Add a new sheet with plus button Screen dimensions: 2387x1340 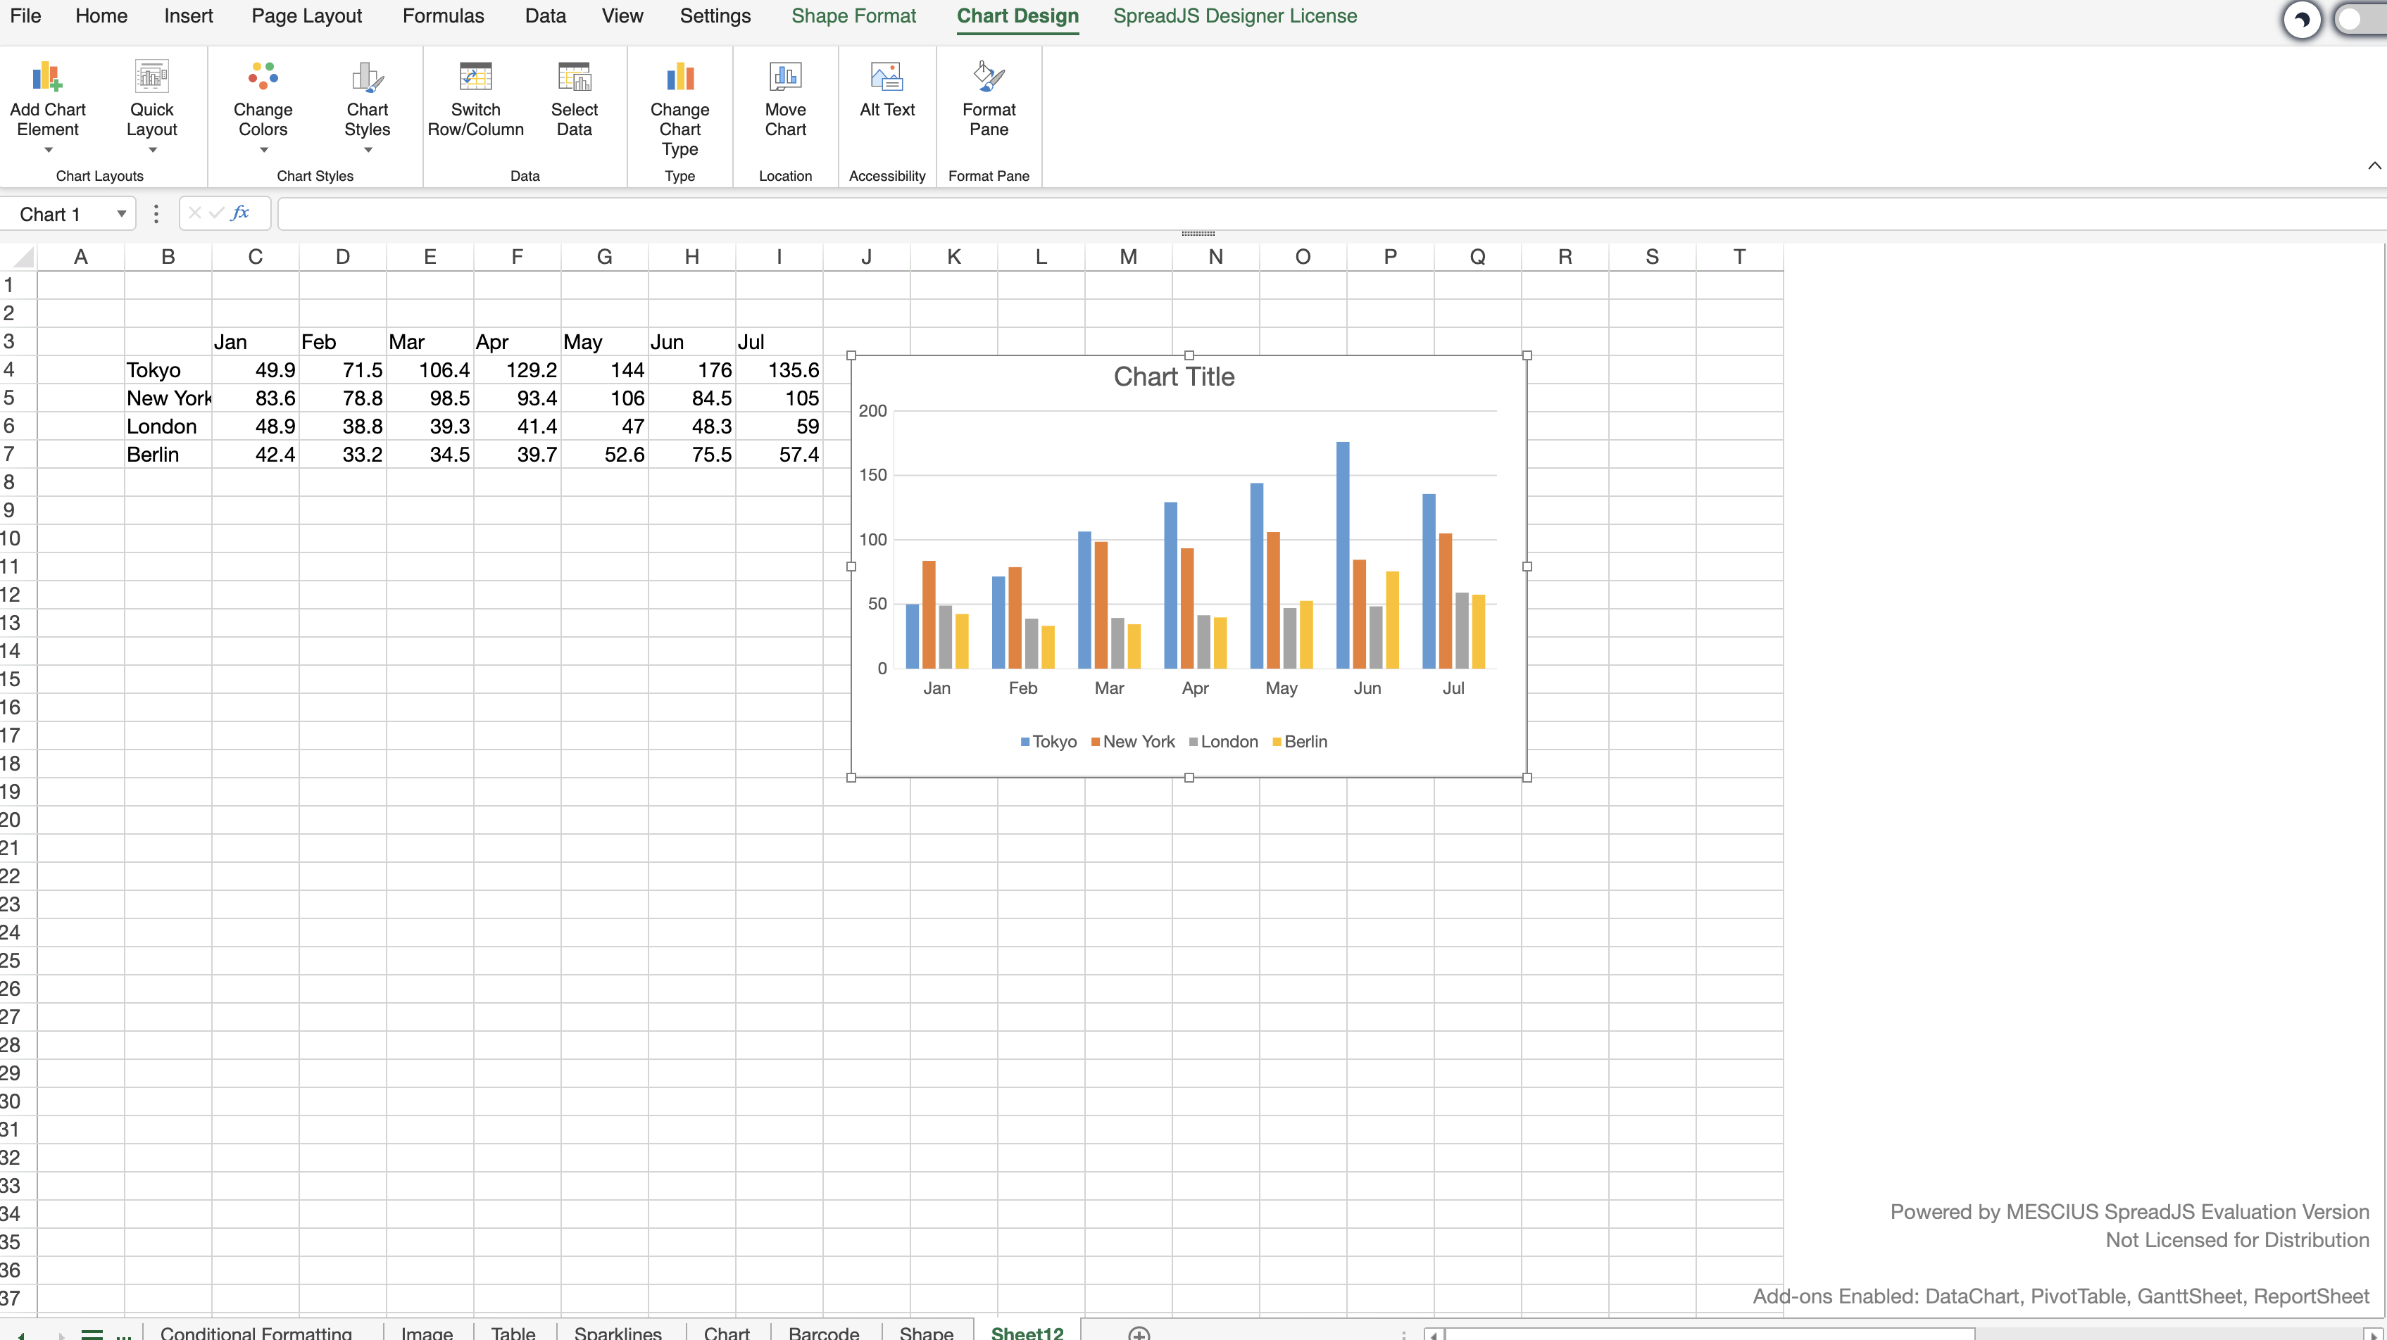pos(1139,1332)
